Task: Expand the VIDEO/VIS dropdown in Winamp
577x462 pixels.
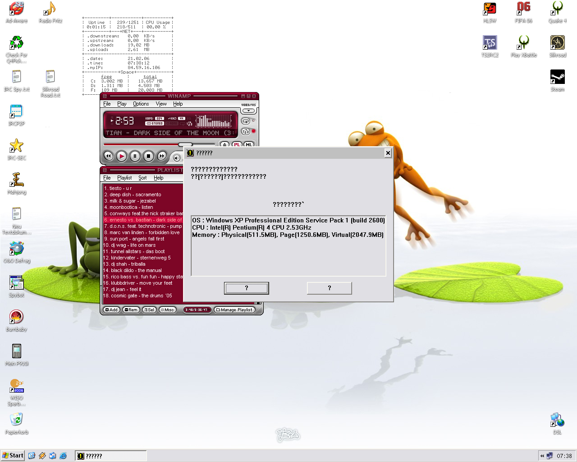Action: click(x=248, y=111)
